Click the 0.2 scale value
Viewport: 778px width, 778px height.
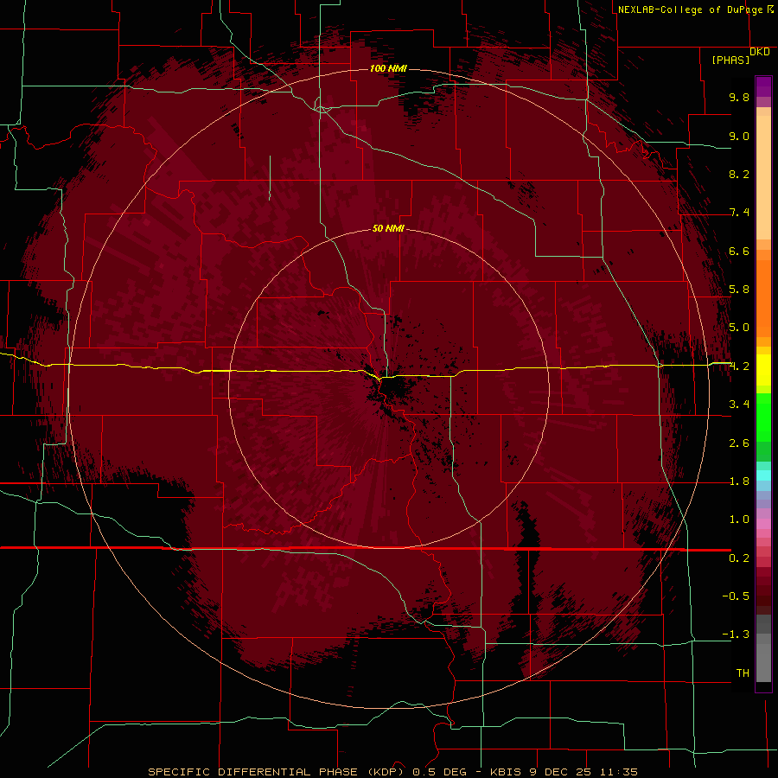point(739,558)
